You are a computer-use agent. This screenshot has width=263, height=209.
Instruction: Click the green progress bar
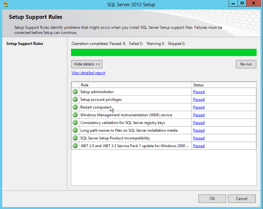point(163,53)
